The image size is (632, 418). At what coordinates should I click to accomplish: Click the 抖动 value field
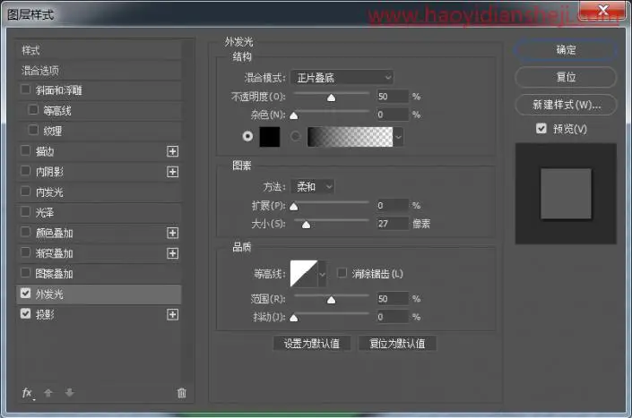393,317
